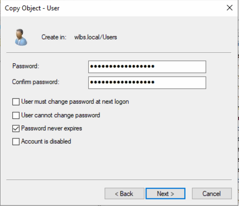Tick the 'User cannot change password' box
This screenshot has width=239, height=206.
(16, 115)
